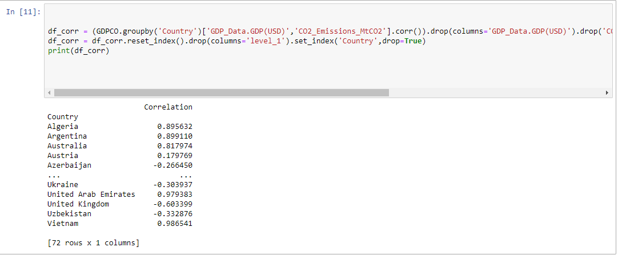Click the line starting with df_corr = (GDPCO.groupby
The image size is (618, 255).
[x=330, y=31]
